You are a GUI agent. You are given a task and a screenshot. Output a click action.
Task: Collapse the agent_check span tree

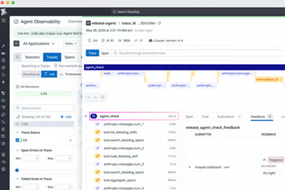85,116
